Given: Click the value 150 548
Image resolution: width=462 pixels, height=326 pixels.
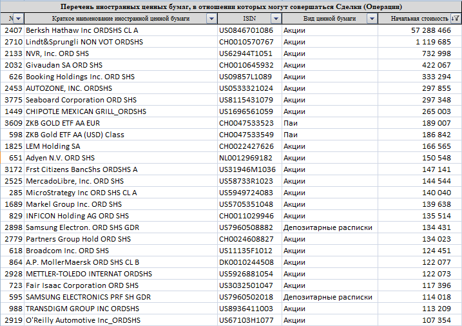Looking at the screenshot, I should pyautogui.click(x=436, y=158).
